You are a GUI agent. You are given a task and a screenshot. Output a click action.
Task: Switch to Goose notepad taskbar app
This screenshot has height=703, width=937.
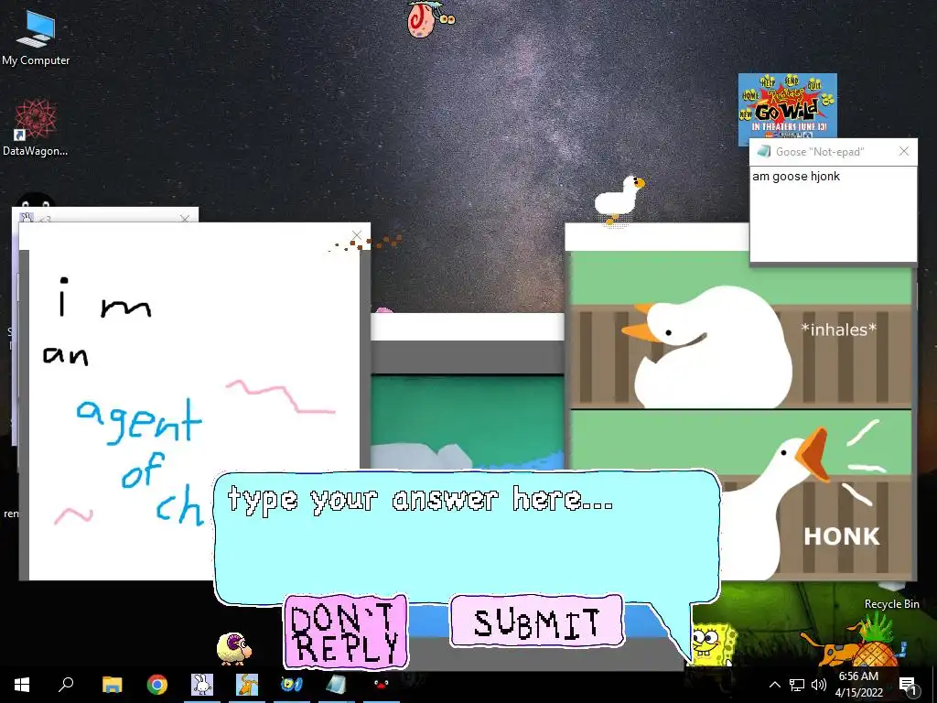pyautogui.click(x=337, y=685)
